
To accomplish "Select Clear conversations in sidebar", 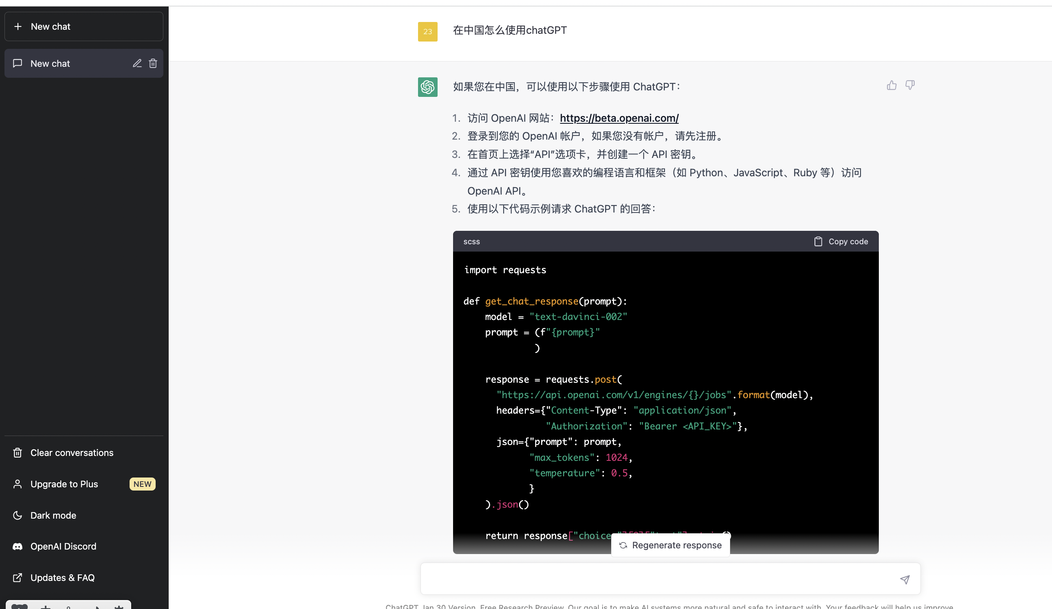I will click(84, 453).
